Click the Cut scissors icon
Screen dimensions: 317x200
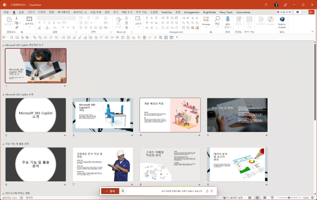17,18
